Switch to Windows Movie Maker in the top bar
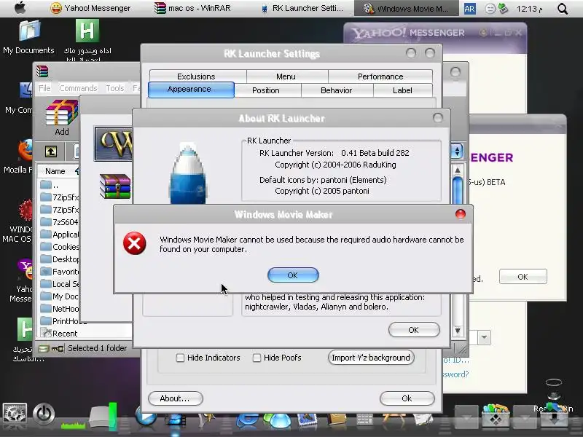583x437 pixels. 407,8
